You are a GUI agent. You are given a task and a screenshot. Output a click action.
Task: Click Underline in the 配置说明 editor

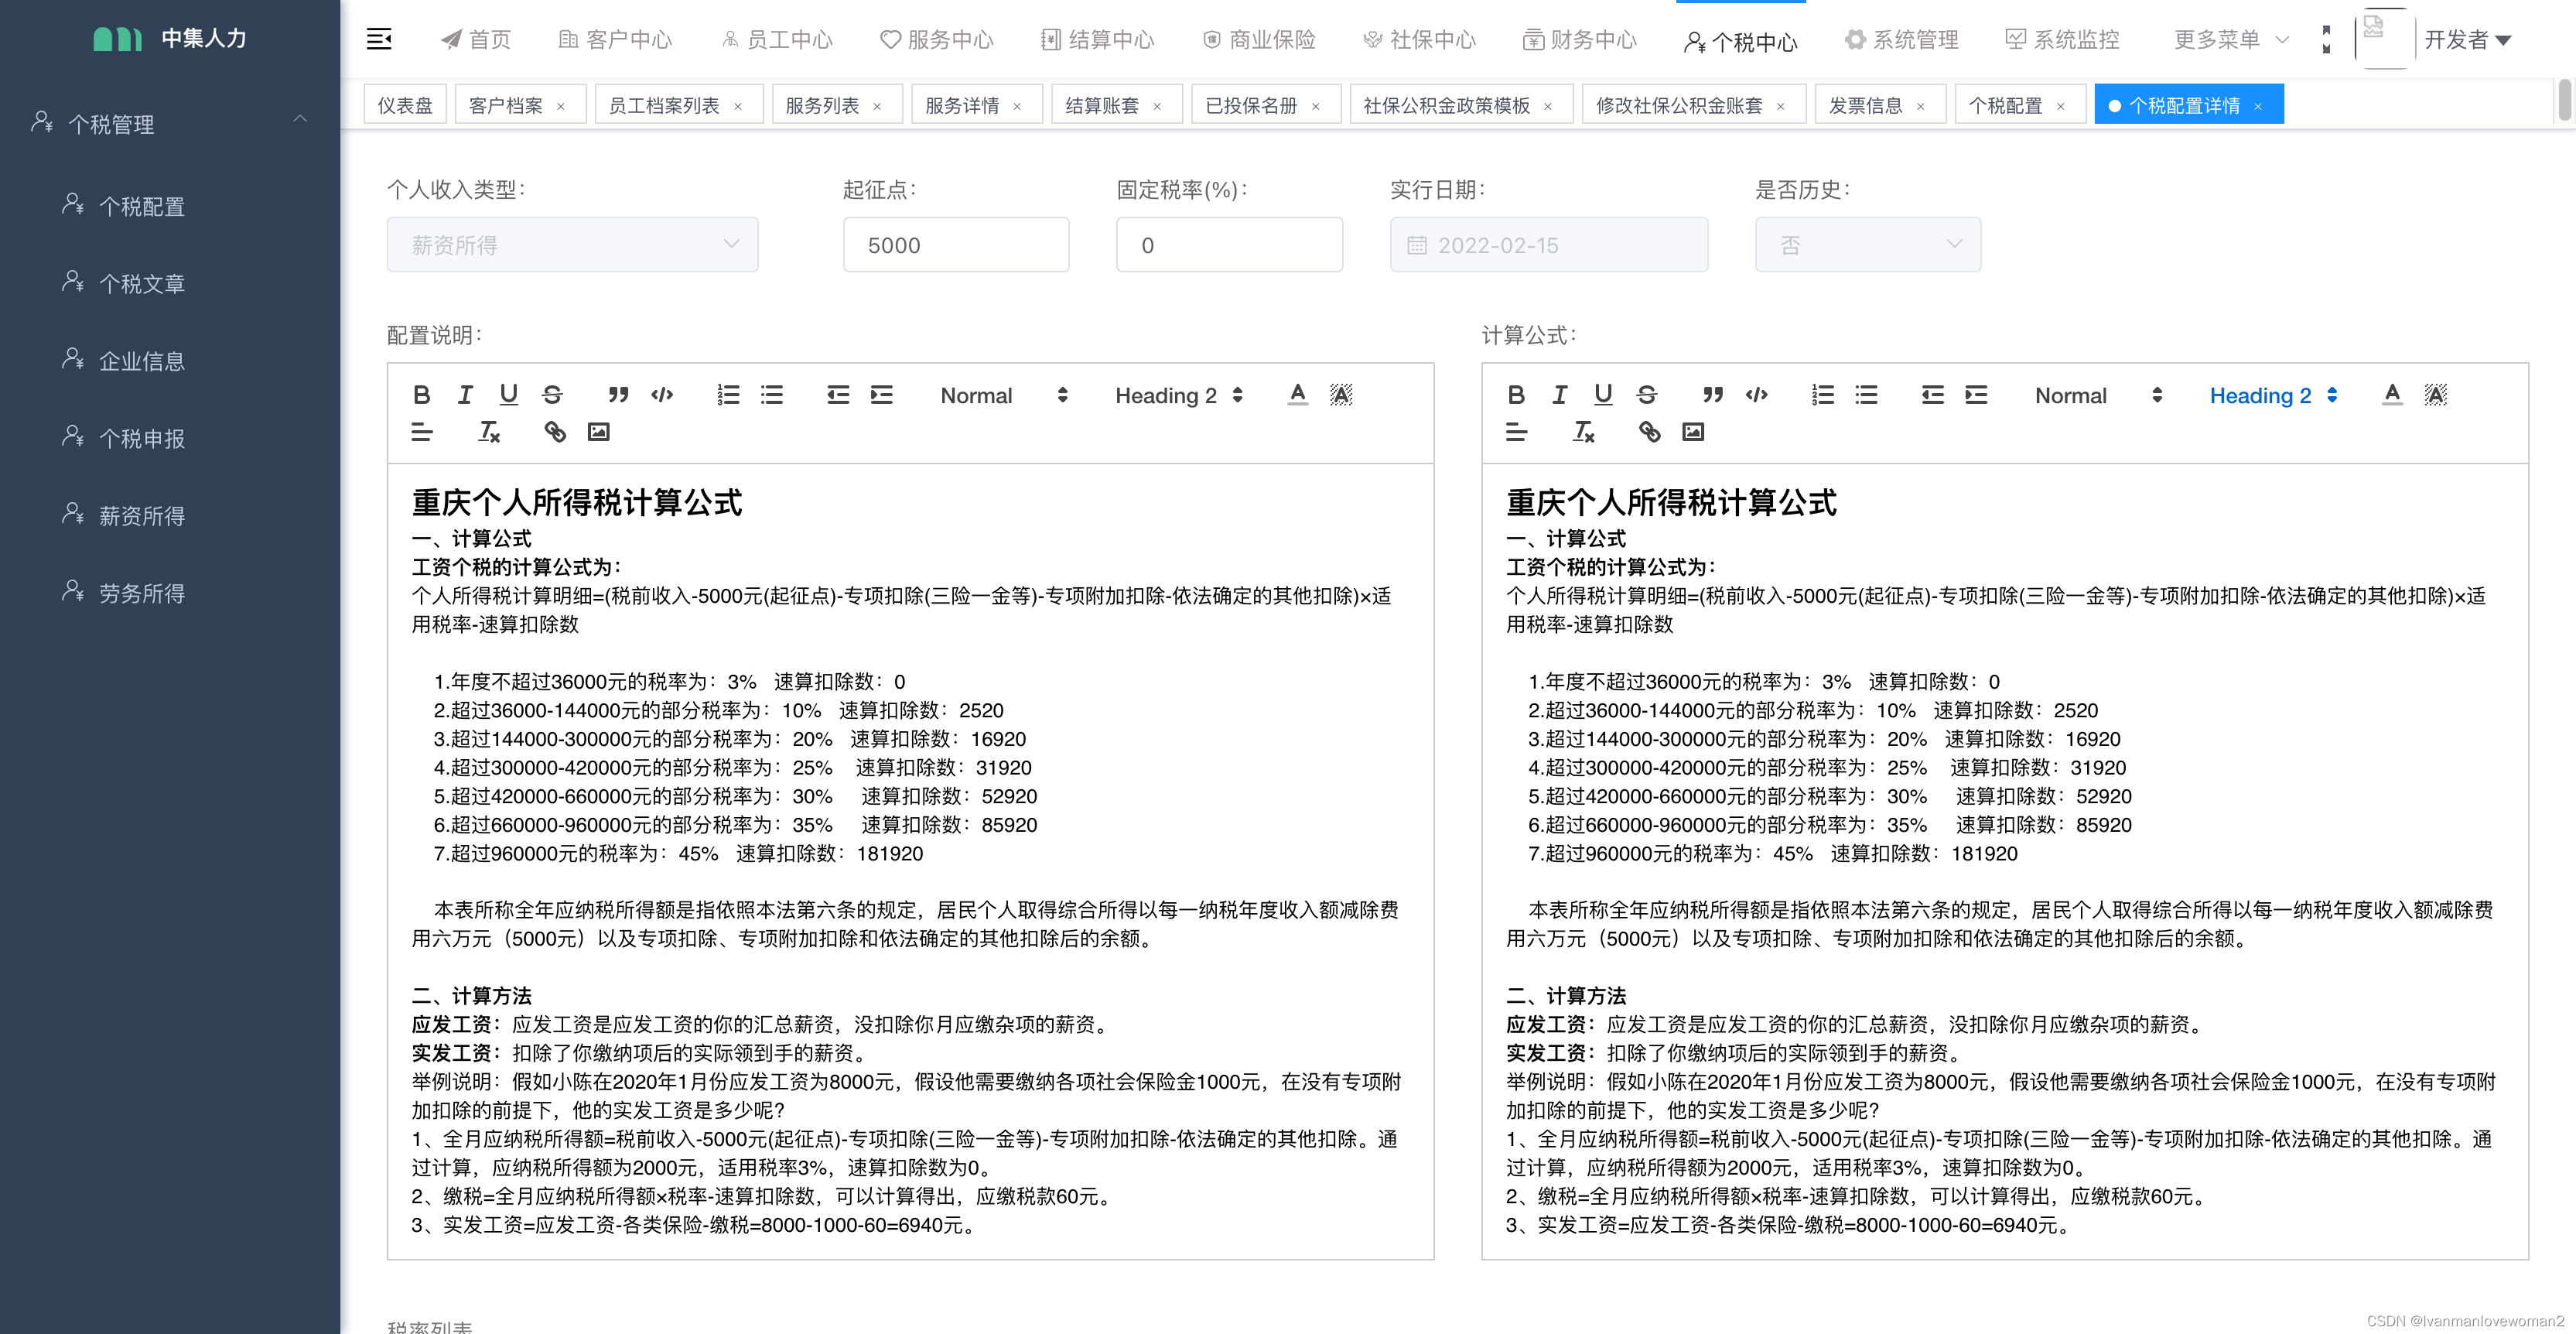click(x=508, y=395)
